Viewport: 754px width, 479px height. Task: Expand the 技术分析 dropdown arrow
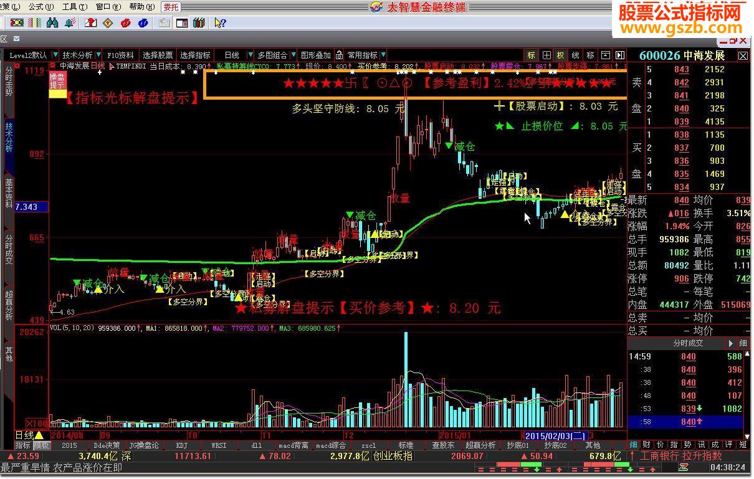(x=98, y=55)
